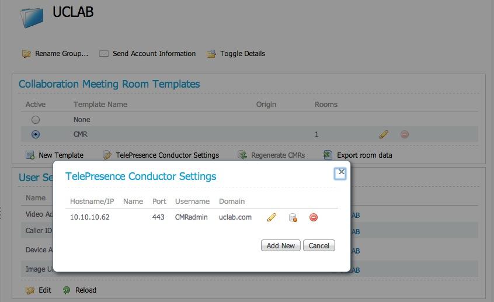Click the Port column header in dialog
Viewport: 494px width, 302px height.
[x=159, y=201]
